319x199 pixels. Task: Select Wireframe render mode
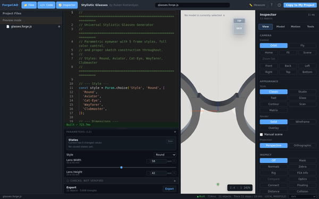303,122
